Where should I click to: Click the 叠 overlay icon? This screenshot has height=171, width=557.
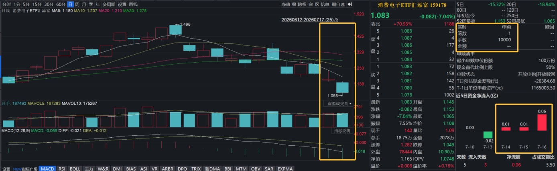294,4
